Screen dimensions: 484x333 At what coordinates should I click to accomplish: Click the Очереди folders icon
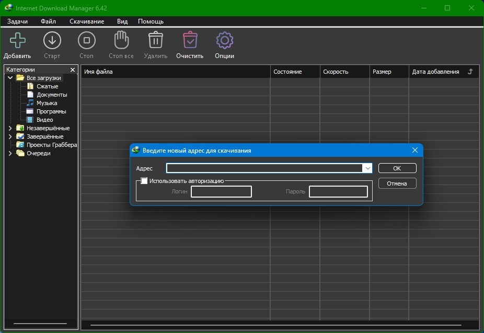20,153
